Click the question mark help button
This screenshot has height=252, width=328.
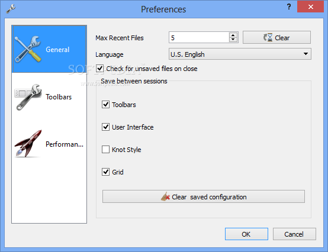tap(289, 7)
